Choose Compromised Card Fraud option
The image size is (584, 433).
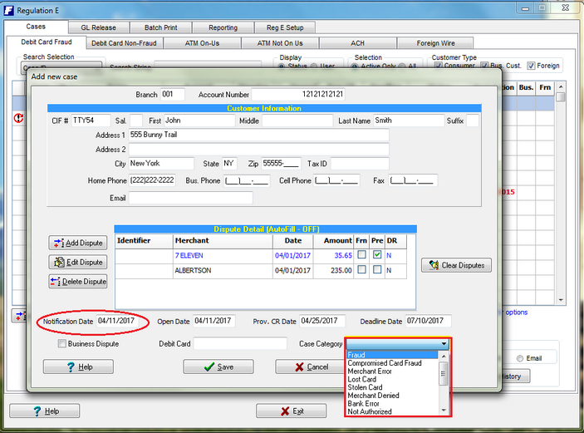tap(384, 363)
